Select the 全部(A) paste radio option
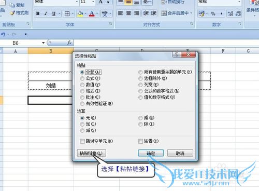This screenshot has height=191, width=259. (91, 72)
